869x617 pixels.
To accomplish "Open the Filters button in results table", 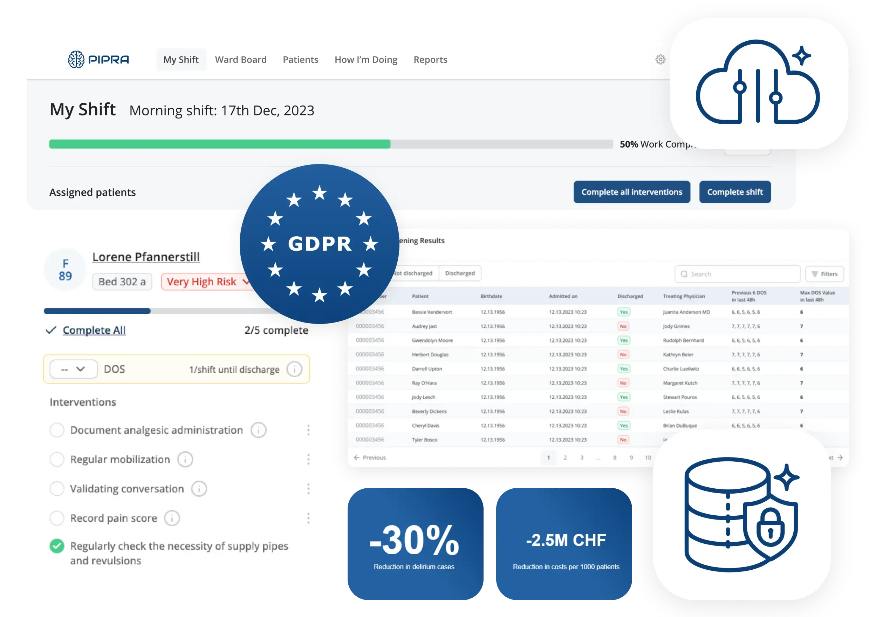I will [x=824, y=274].
